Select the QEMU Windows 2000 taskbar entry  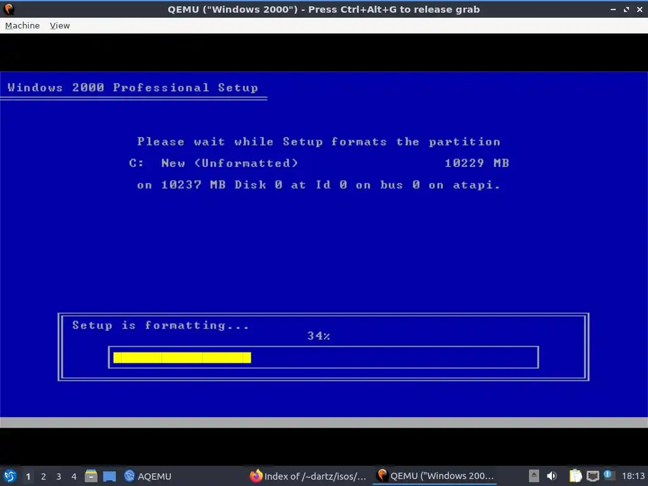[435, 476]
